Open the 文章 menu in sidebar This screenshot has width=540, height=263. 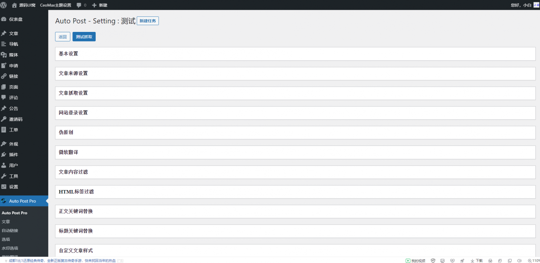(x=14, y=34)
